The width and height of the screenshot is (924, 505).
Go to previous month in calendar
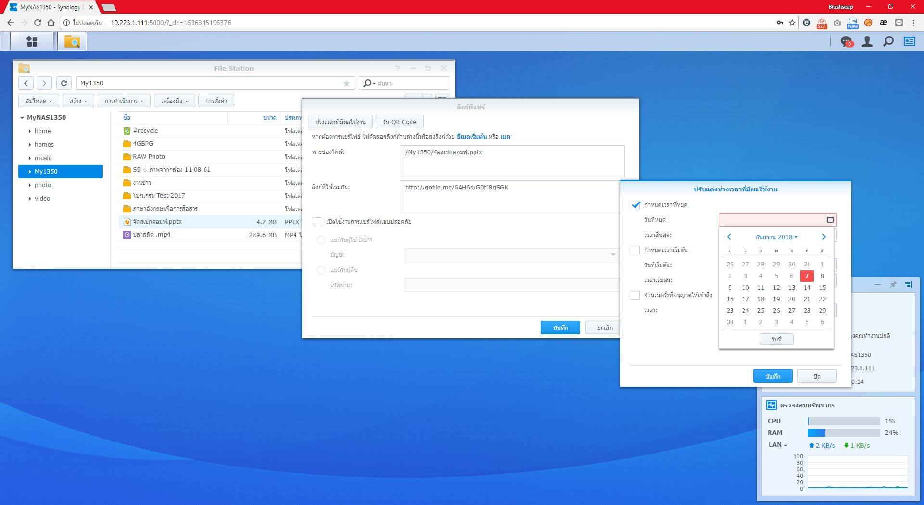[729, 237]
